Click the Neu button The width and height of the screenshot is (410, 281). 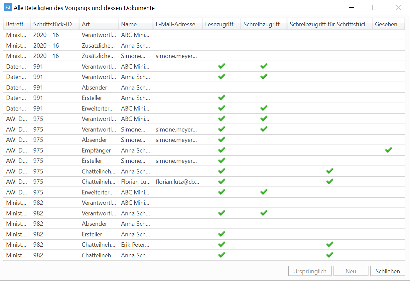[351, 271]
